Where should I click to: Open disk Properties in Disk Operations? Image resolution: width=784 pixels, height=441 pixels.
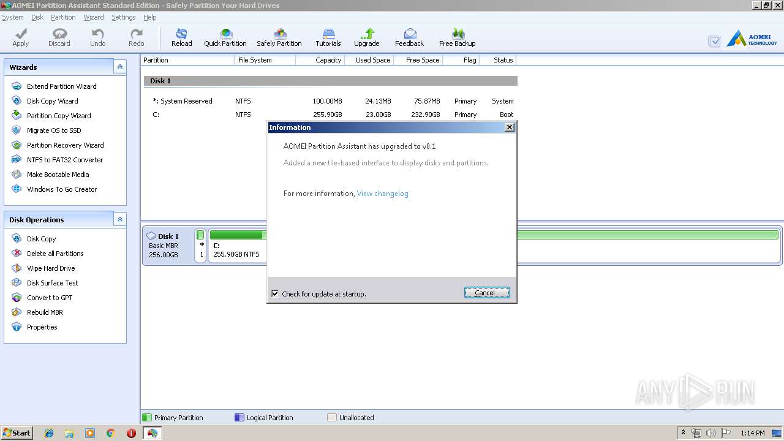coord(34,327)
